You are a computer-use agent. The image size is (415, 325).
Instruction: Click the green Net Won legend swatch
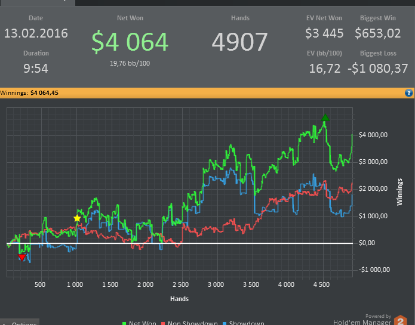coord(124,323)
